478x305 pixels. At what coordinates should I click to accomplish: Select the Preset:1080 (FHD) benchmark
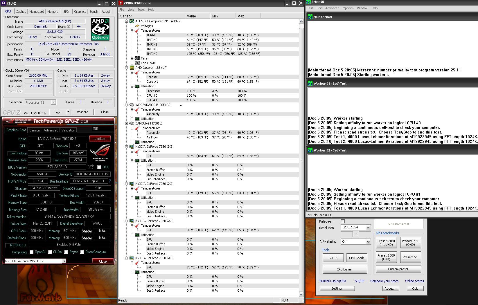click(386, 257)
